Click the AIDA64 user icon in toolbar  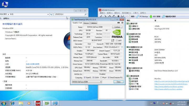coord(118,16)
